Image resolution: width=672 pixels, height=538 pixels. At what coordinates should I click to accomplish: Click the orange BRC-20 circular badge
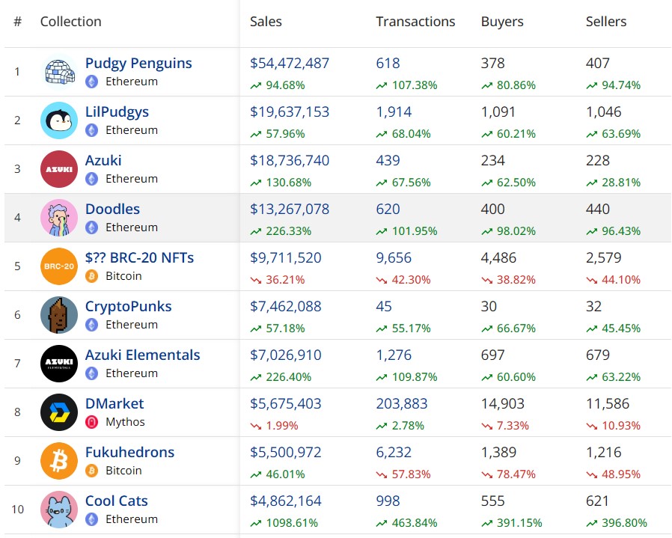58,266
